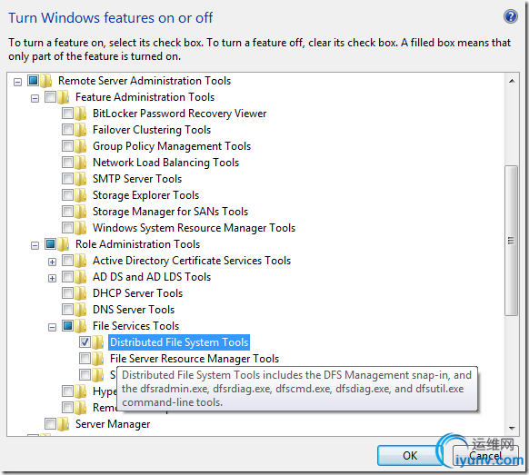Expand Active Directory Certificate Services Tools node

pos(52,262)
